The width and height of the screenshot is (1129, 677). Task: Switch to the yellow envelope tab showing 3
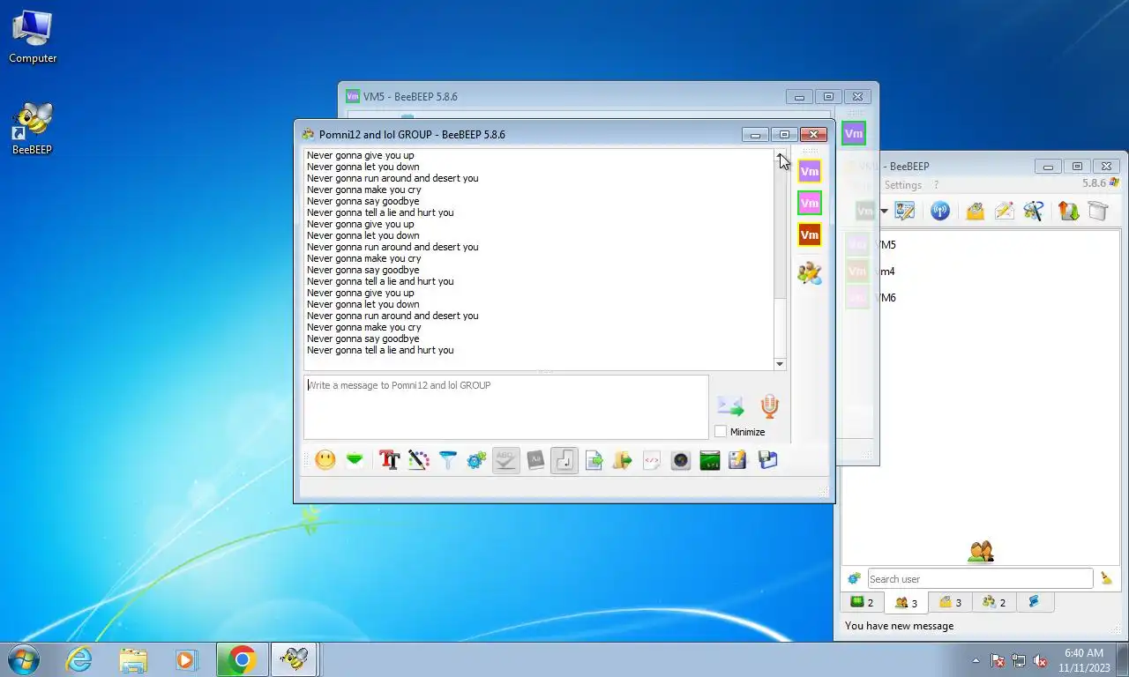pos(950,602)
